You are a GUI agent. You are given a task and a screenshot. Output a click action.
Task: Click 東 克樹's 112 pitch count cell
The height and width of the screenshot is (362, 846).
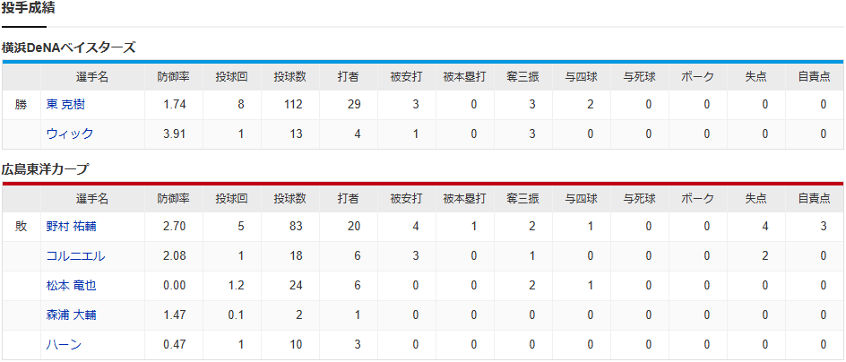click(x=290, y=105)
